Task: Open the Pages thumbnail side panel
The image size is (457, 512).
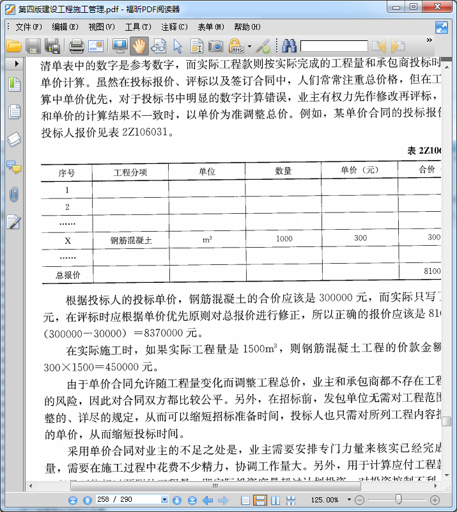Action: tap(14, 111)
